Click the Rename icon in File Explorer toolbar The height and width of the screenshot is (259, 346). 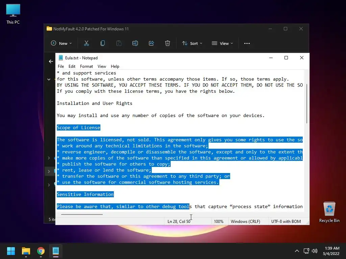click(135, 44)
